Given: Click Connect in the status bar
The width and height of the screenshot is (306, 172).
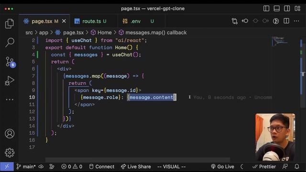Looking at the screenshot, I should (102, 167).
